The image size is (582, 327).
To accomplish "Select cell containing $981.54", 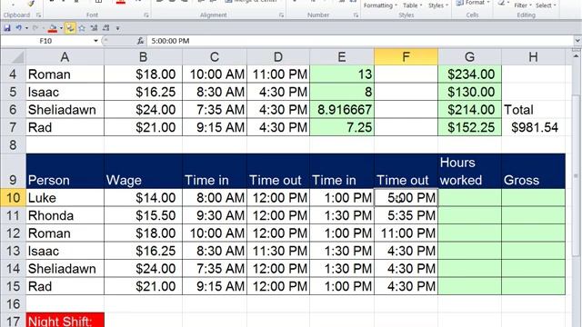I will (x=534, y=127).
